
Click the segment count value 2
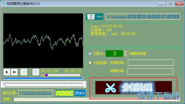[x=114, y=54]
